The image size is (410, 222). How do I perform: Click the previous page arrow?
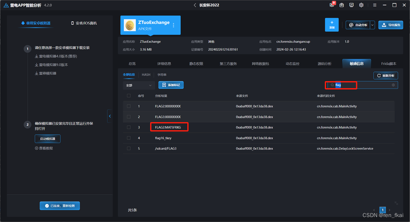(374, 210)
